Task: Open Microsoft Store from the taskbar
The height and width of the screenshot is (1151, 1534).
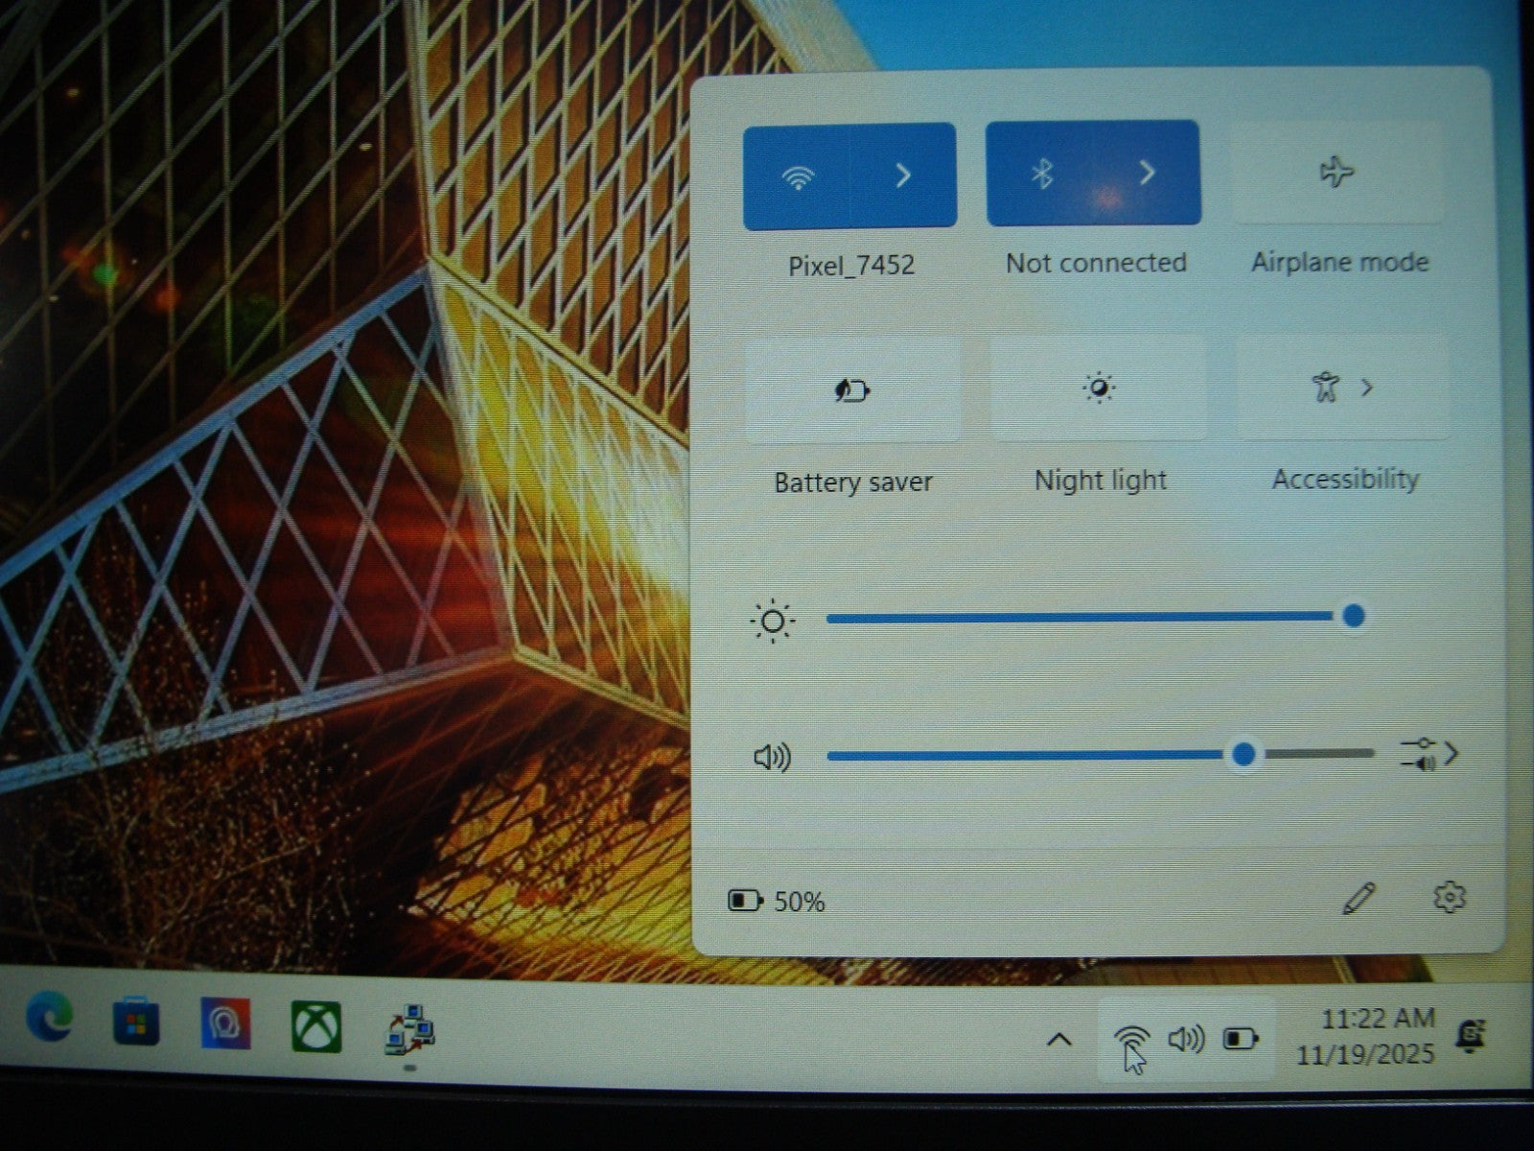Action: click(136, 1022)
